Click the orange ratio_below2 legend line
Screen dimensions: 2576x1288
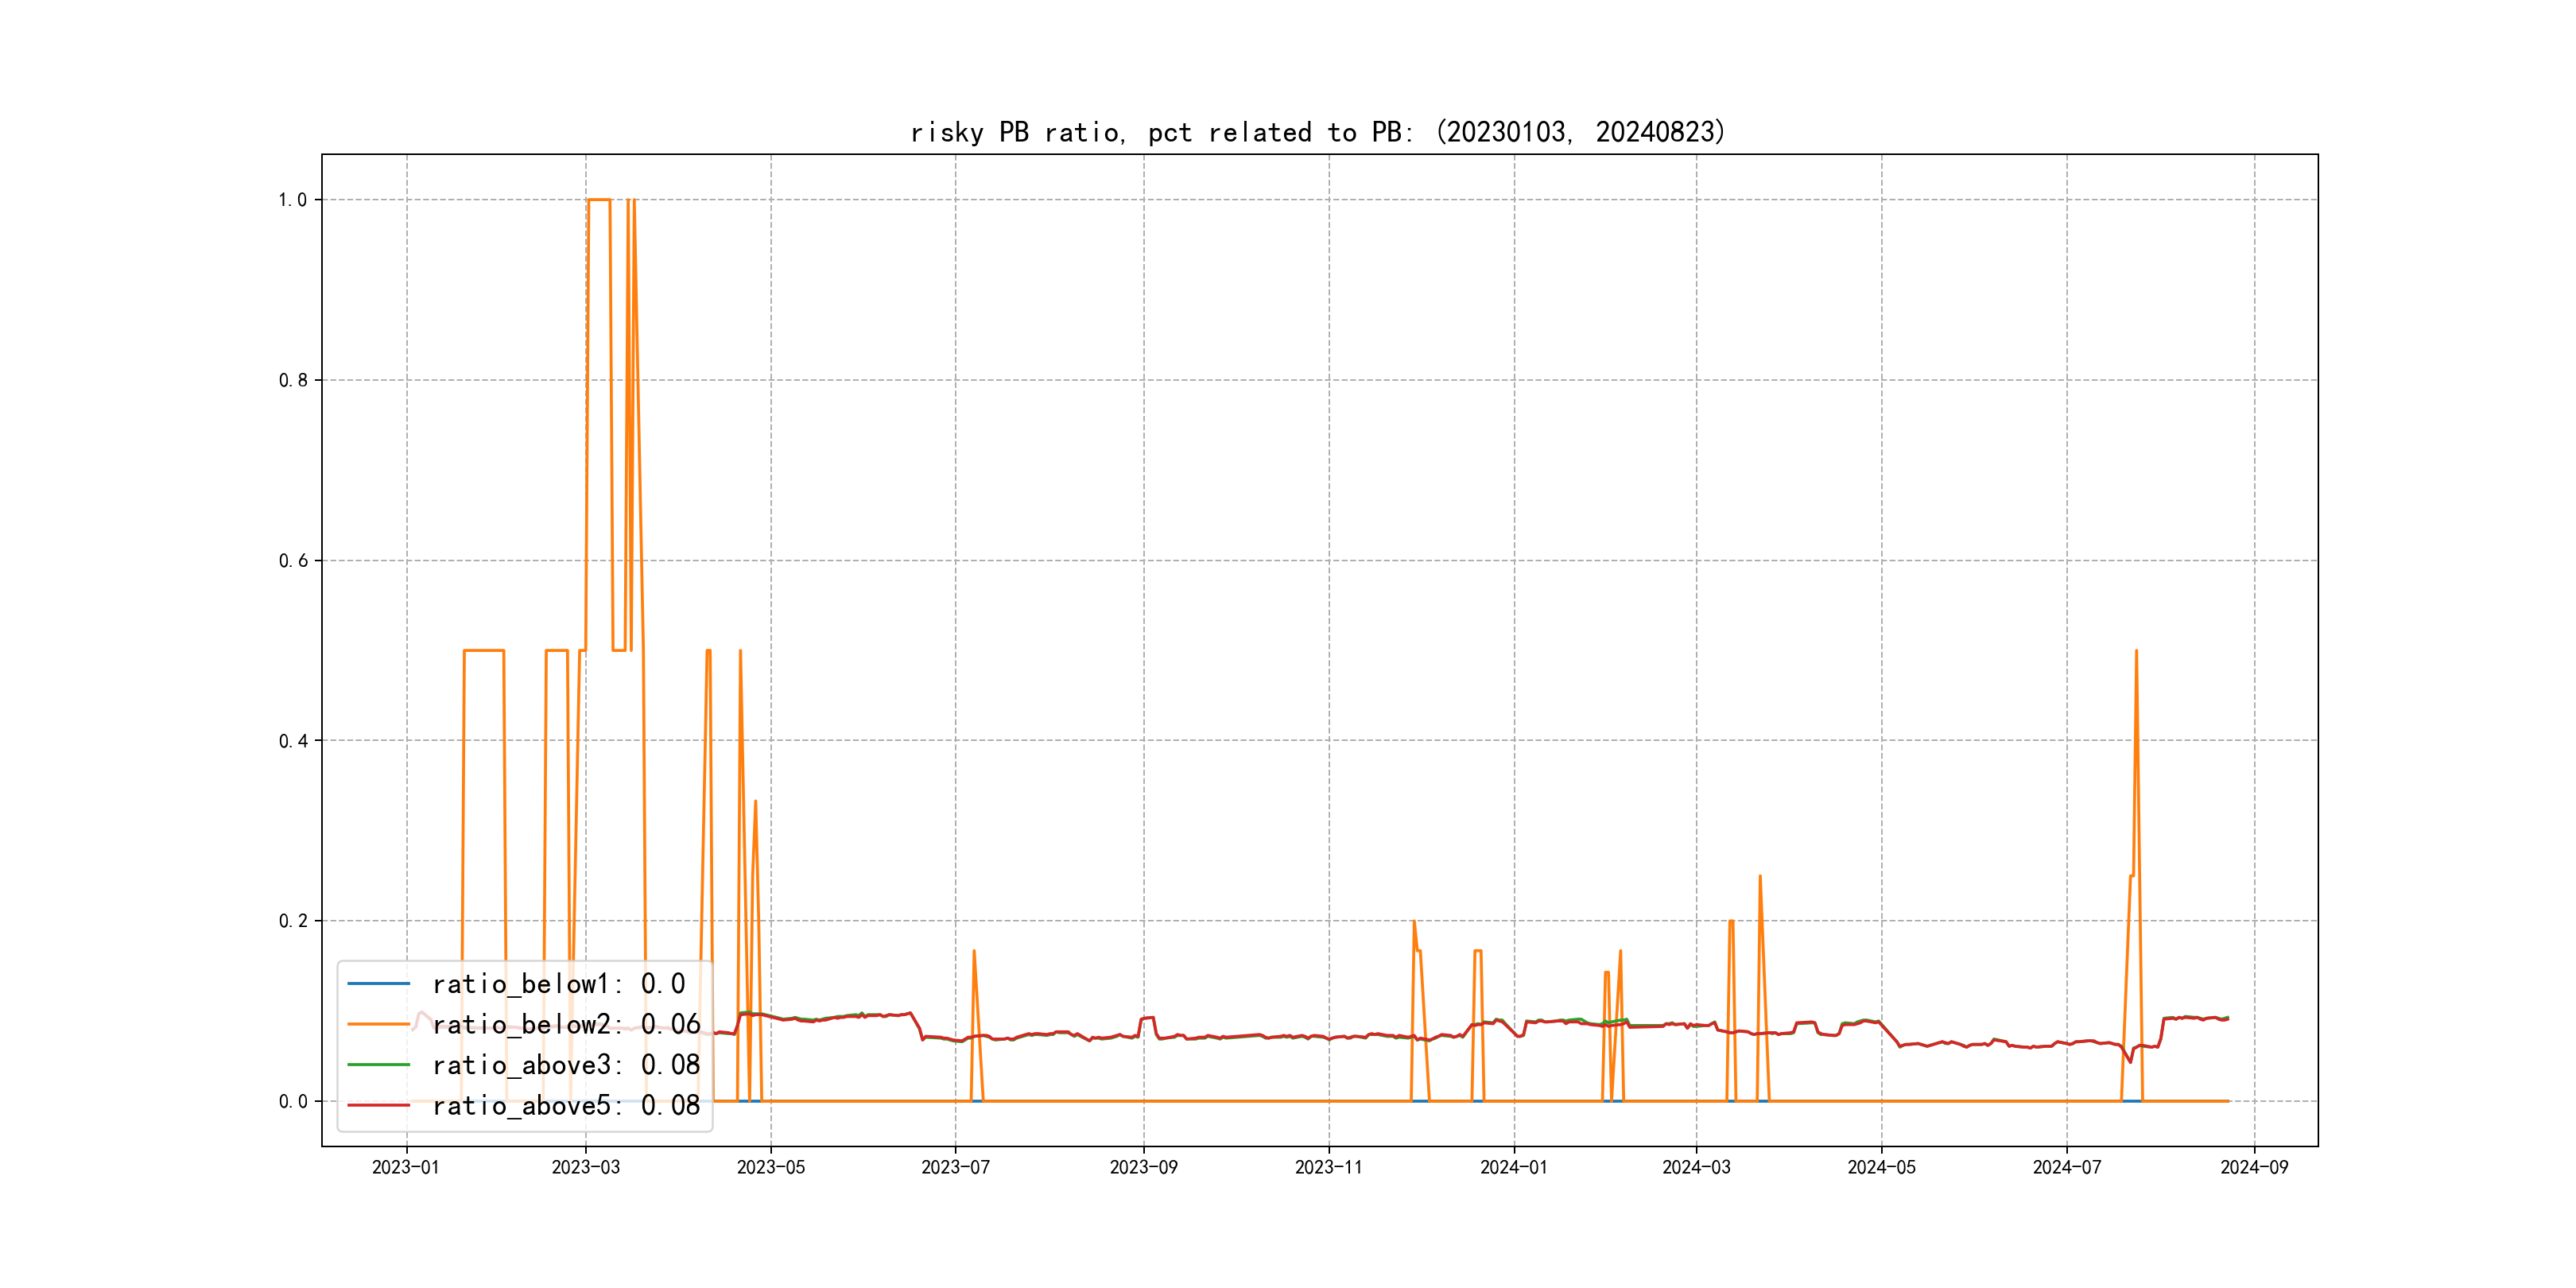point(378,1024)
